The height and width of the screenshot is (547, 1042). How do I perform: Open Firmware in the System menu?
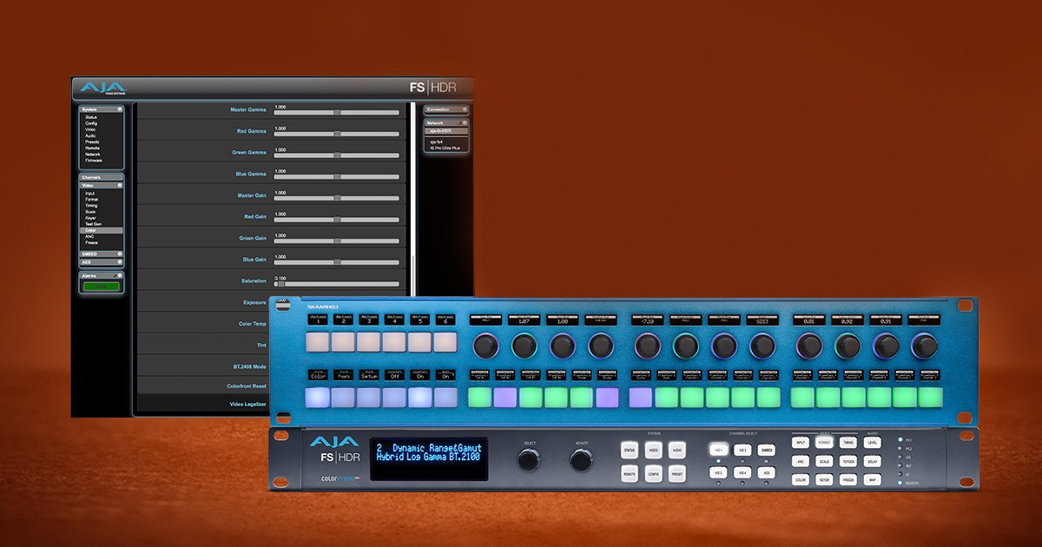coord(94,161)
